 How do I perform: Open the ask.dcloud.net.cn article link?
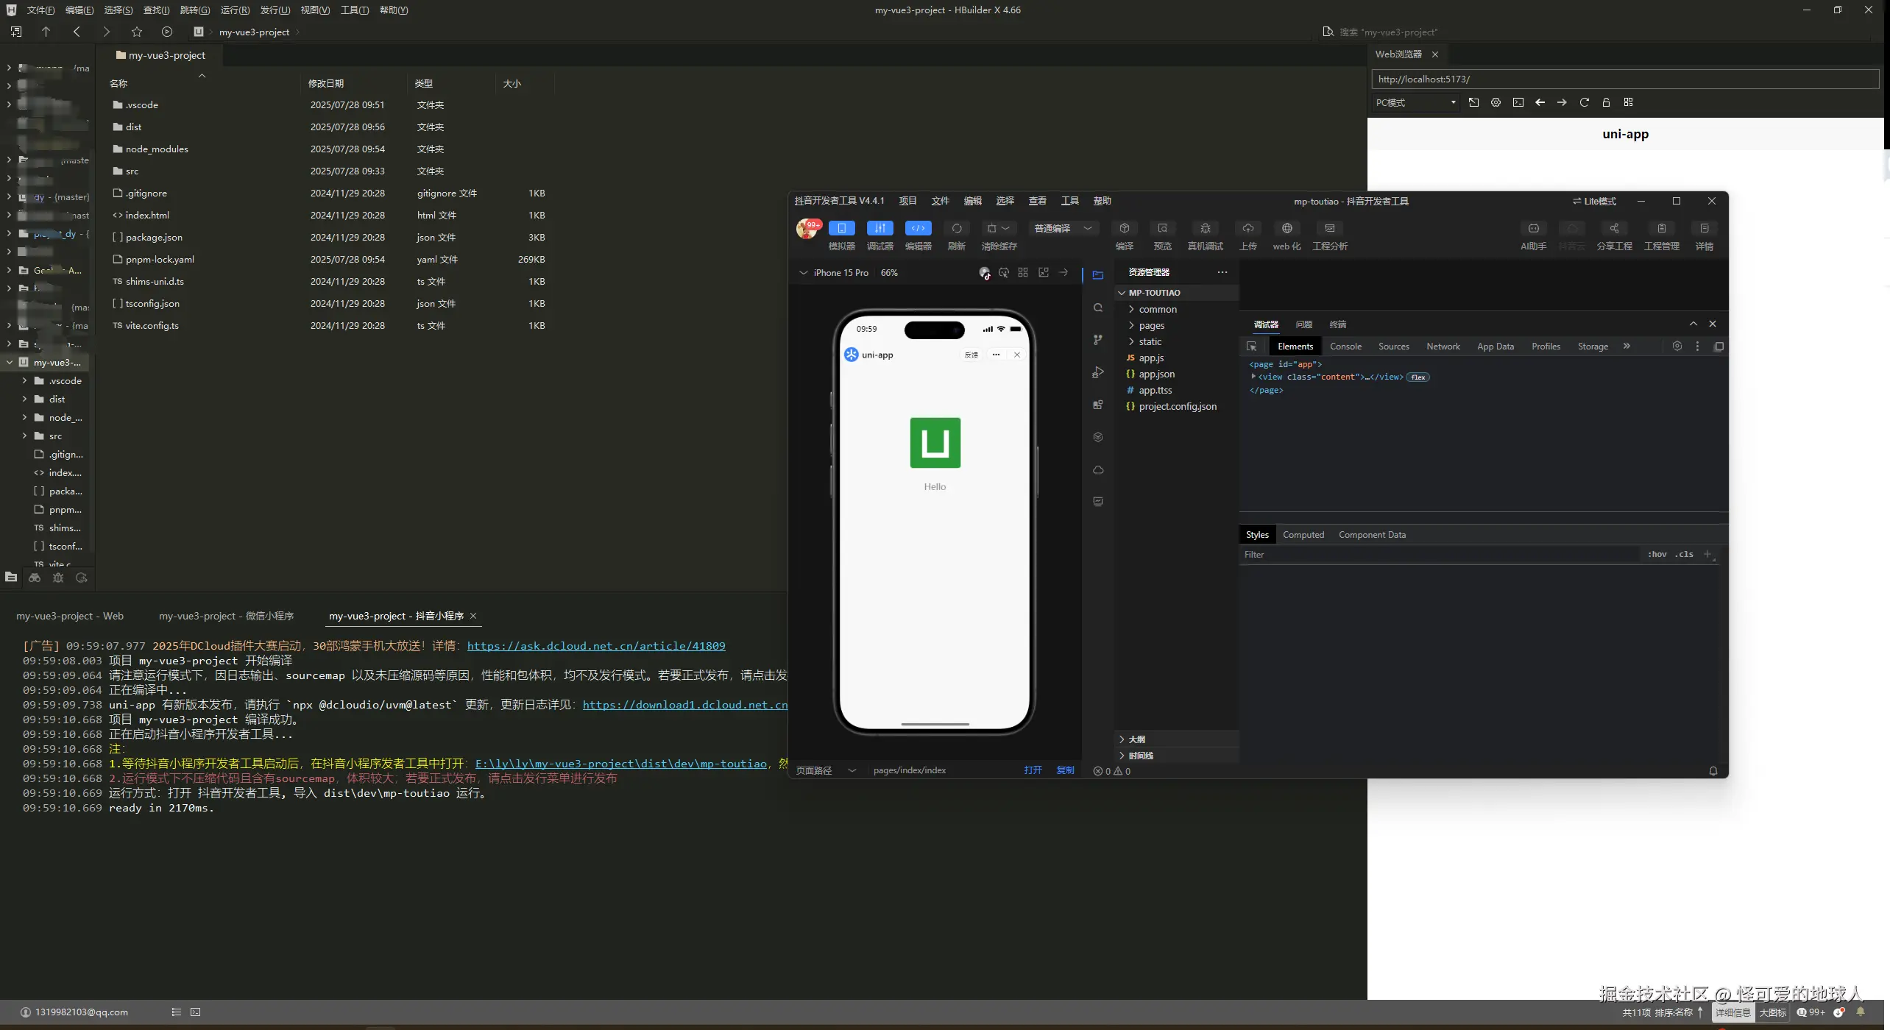(595, 646)
